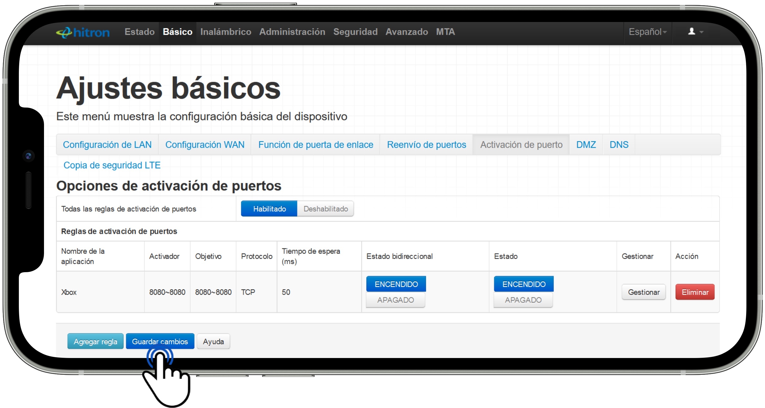Delete the Xbox rule with Eliminar
Screen dimensions: 765x408
click(x=695, y=292)
